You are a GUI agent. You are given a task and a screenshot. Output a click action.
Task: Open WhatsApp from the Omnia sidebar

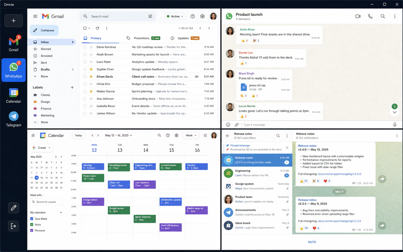tap(14, 70)
